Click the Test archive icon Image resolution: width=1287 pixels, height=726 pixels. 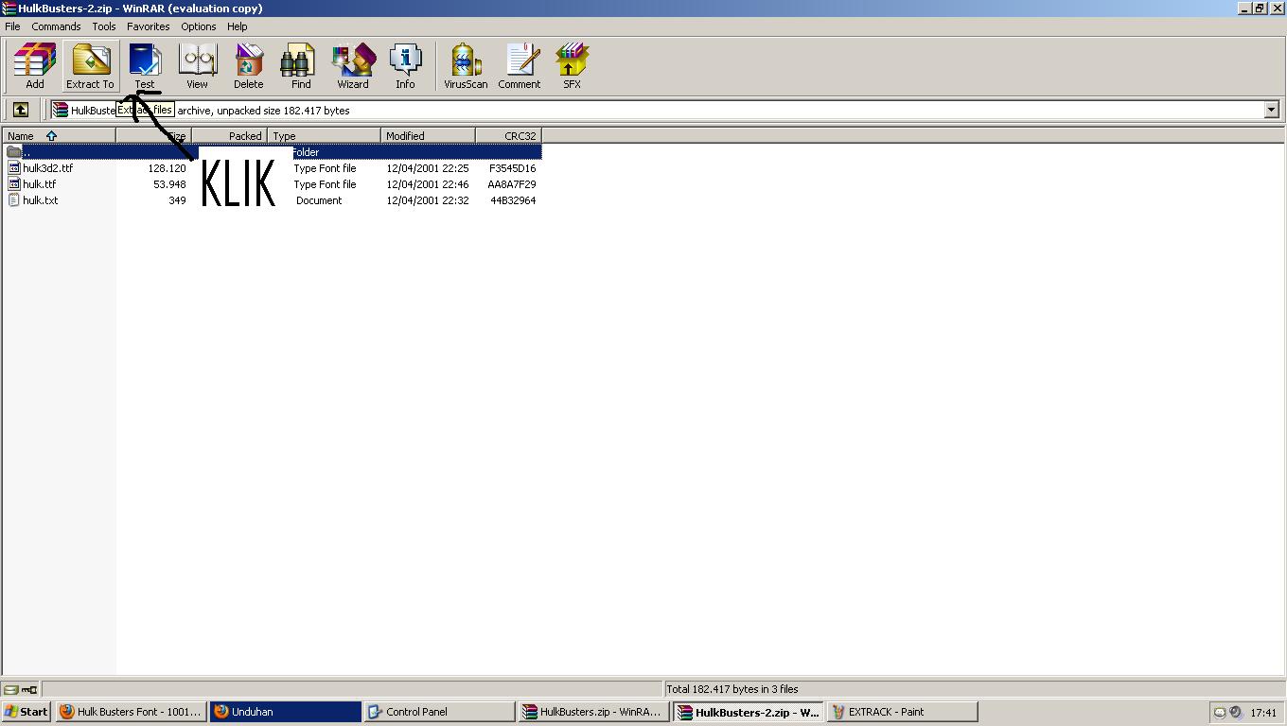click(144, 65)
